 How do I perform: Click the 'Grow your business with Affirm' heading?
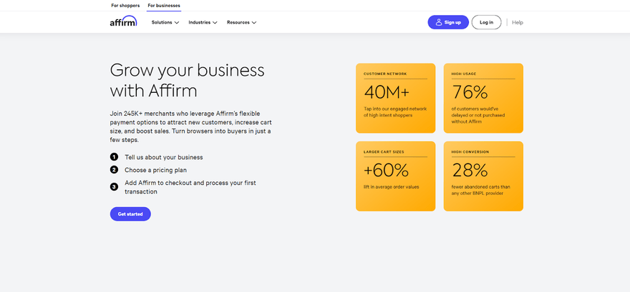pyautogui.click(x=188, y=81)
